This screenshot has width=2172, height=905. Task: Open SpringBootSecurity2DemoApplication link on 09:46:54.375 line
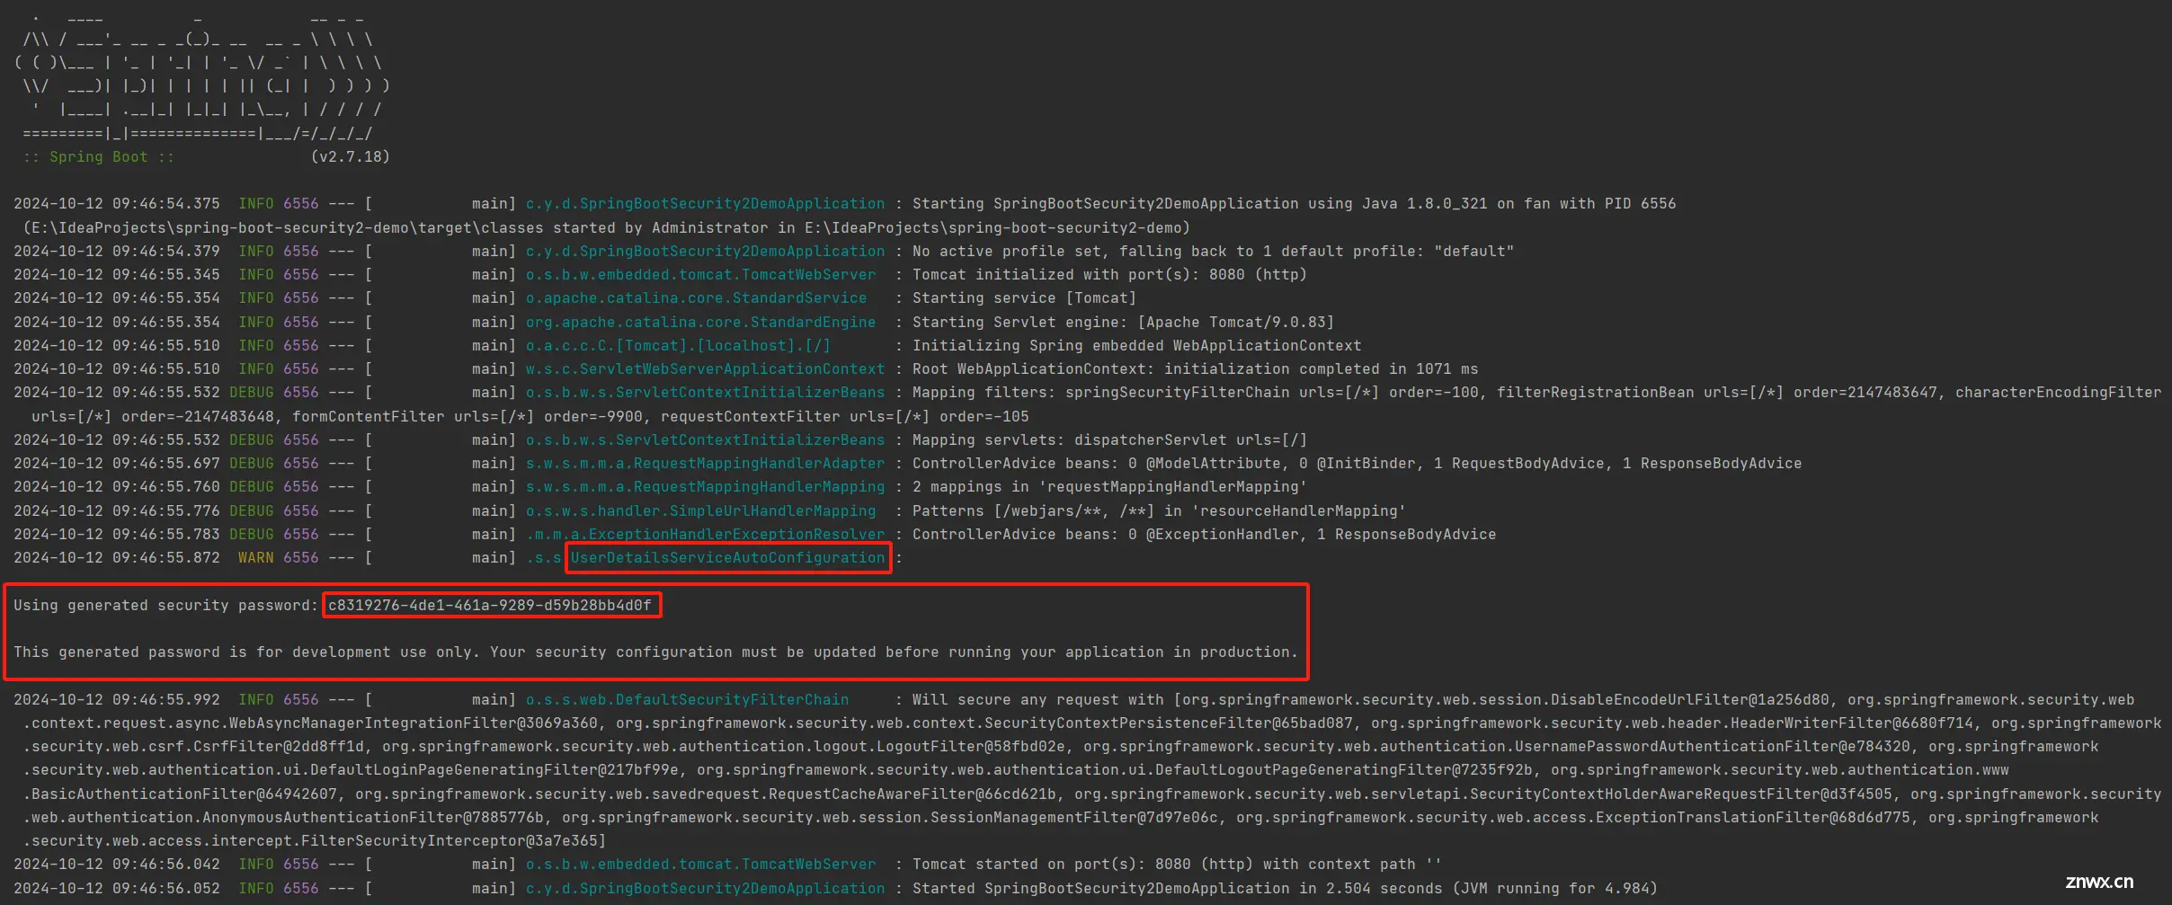(705, 204)
